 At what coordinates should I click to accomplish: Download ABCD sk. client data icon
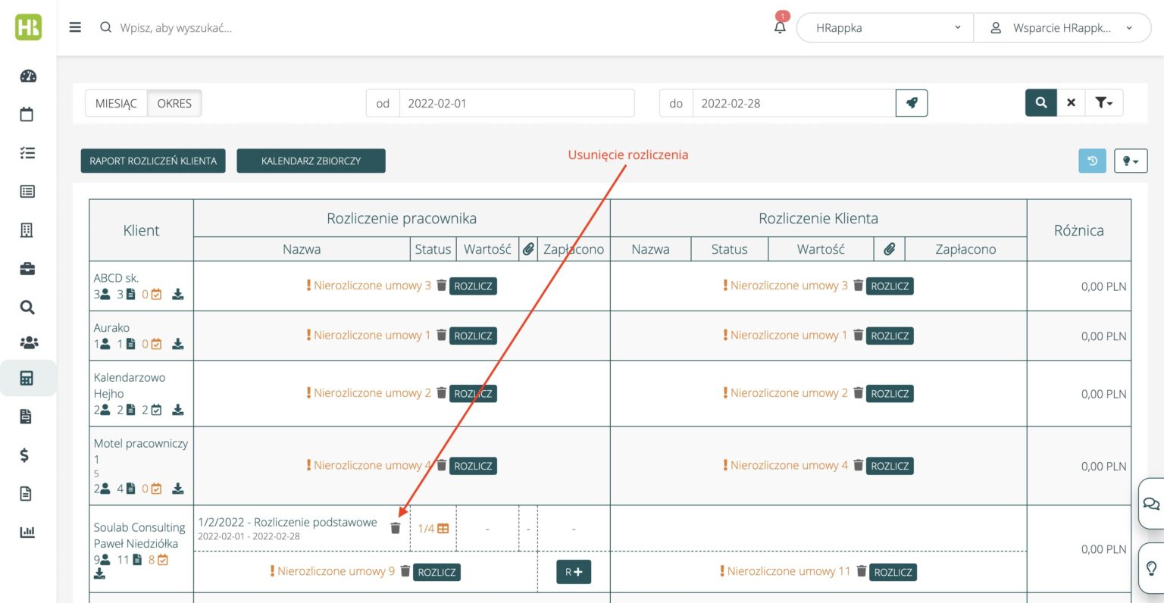177,295
